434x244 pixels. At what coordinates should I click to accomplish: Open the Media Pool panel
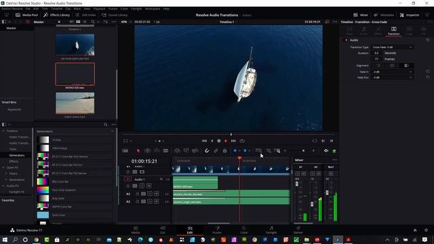point(26,15)
